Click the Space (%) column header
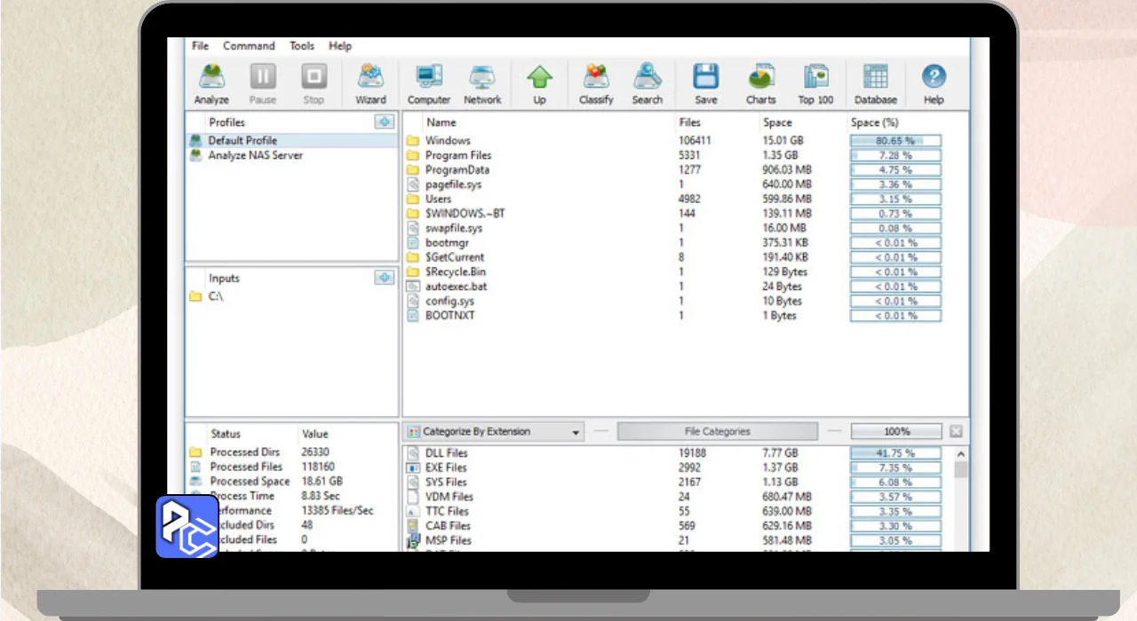Screen dimensions: 1137x621 (875, 122)
